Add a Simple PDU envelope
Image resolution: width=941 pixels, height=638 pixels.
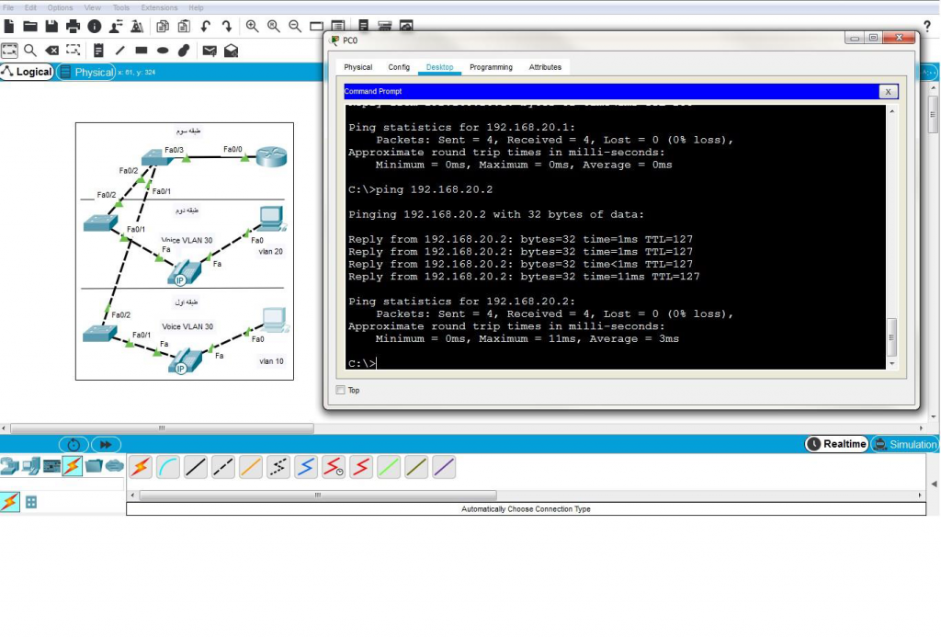click(210, 51)
